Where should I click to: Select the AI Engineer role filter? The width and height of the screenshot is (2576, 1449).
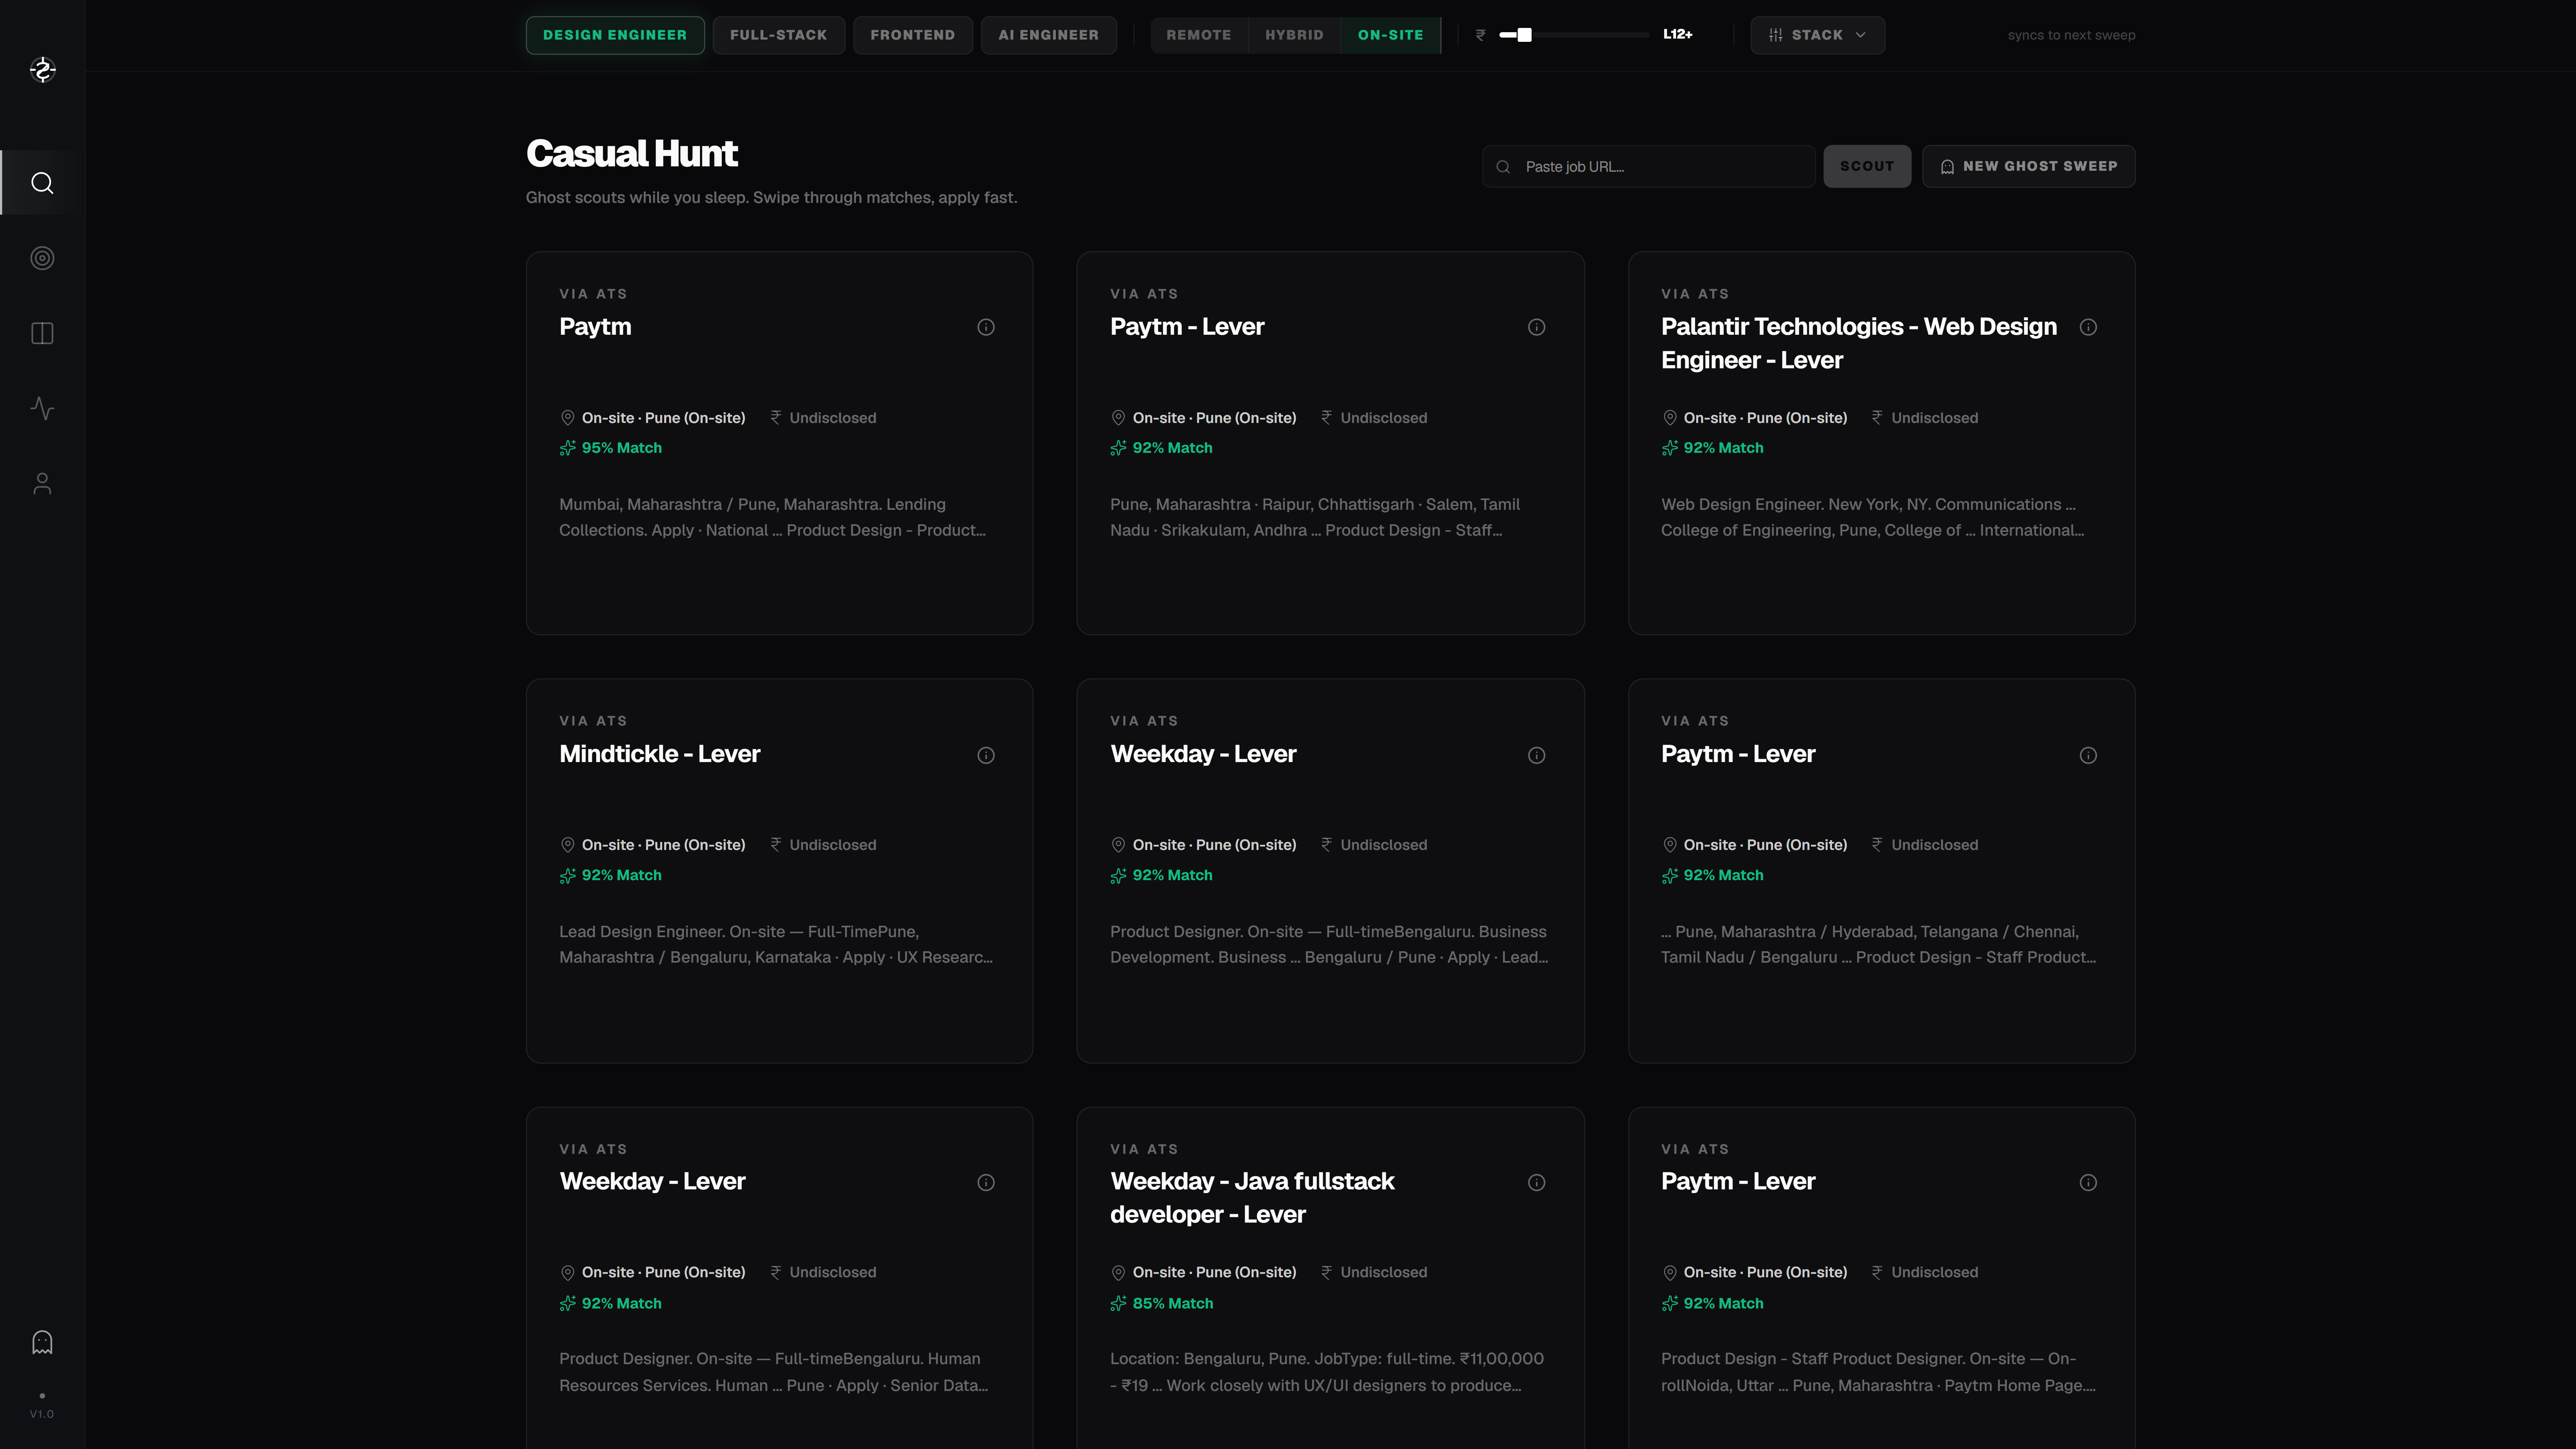pos(1049,35)
